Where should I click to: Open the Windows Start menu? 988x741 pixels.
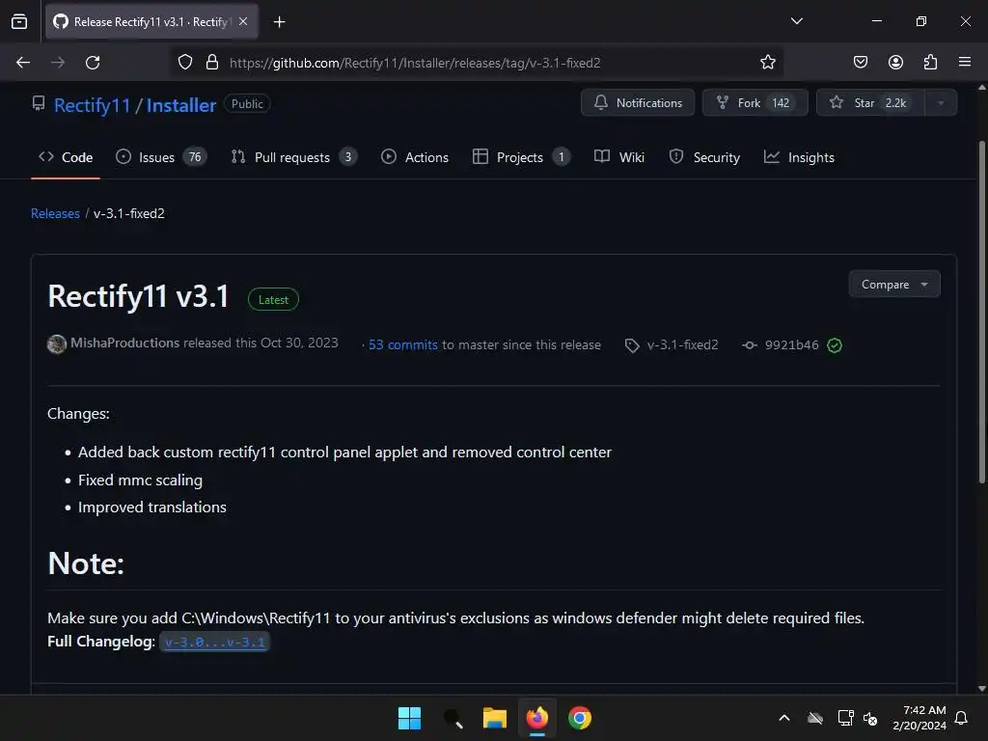point(409,718)
